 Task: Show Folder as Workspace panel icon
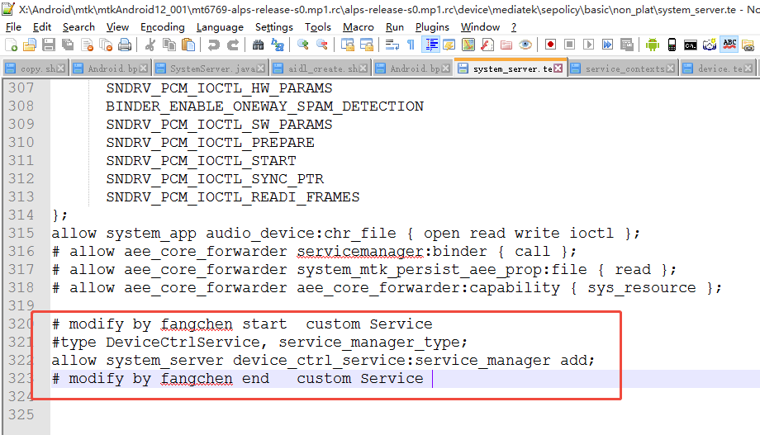click(506, 45)
